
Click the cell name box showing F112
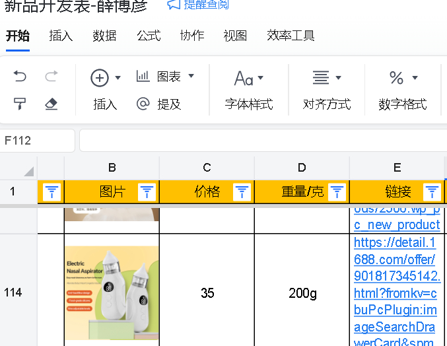point(38,141)
